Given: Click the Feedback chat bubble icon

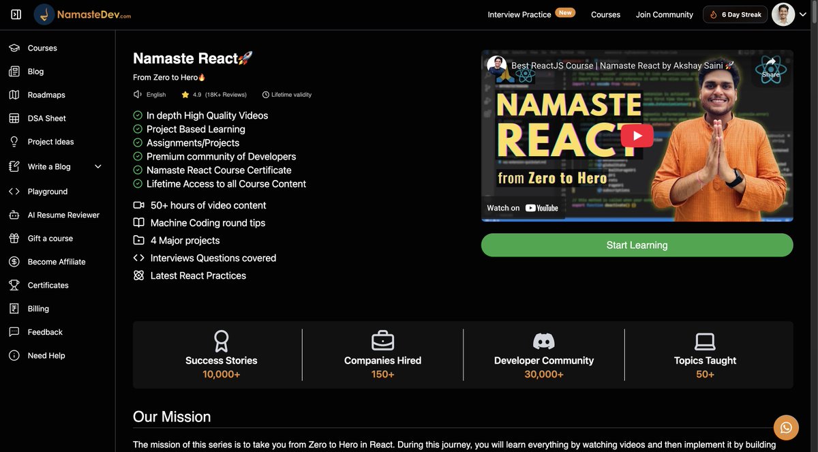Looking at the screenshot, I should point(14,332).
